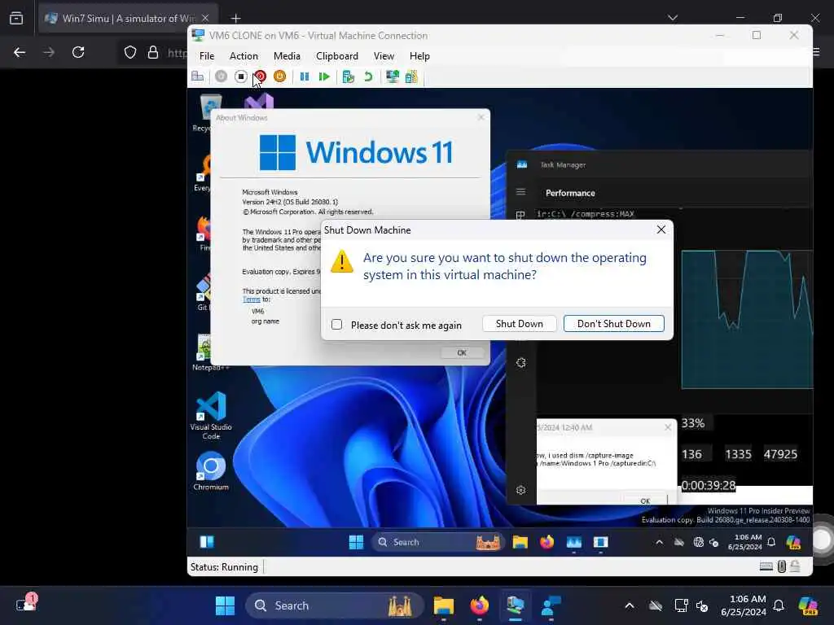The image size is (834, 625).
Task: Open Firefox in the VM taskbar
Action: 546,541
